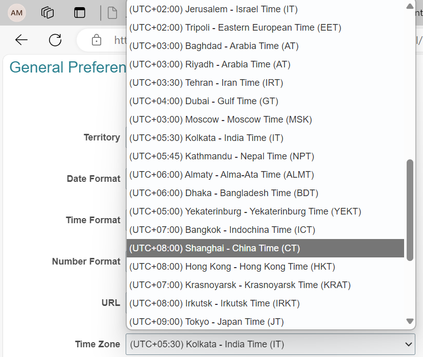Viewport: 423px width, 357px height.
Task: Open a new tab via the page icon
Action: pos(112,12)
